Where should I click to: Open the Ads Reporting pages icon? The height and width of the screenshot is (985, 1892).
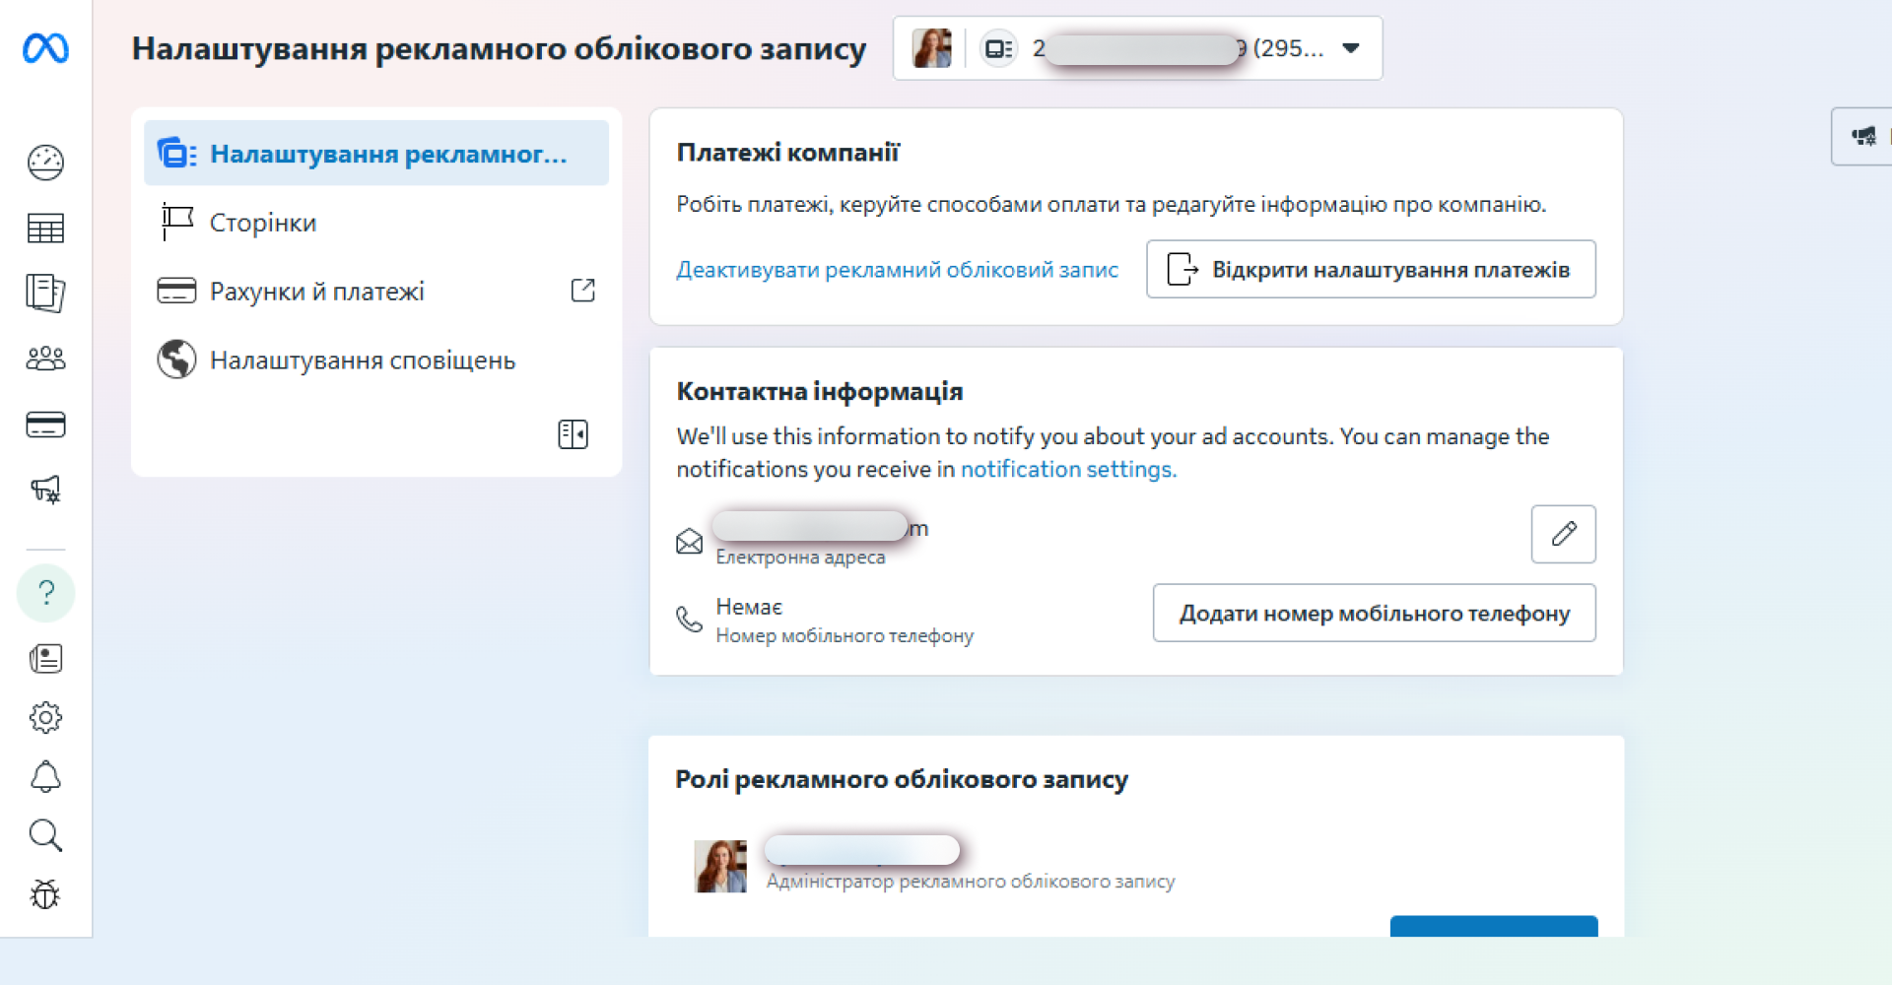[46, 292]
